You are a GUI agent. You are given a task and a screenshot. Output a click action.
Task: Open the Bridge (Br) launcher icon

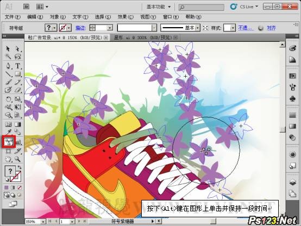click(x=26, y=7)
